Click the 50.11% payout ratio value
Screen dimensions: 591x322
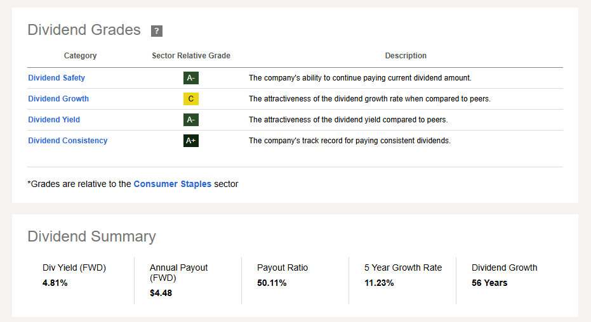click(272, 283)
